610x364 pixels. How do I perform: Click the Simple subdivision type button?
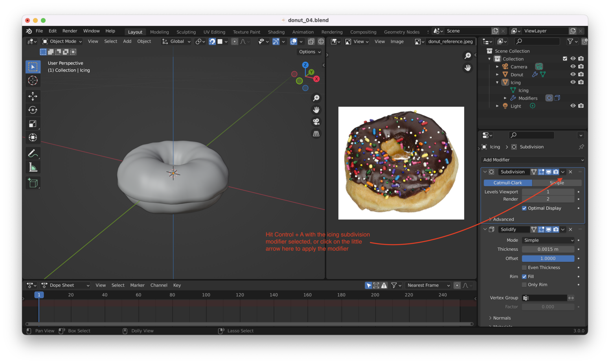pos(557,183)
